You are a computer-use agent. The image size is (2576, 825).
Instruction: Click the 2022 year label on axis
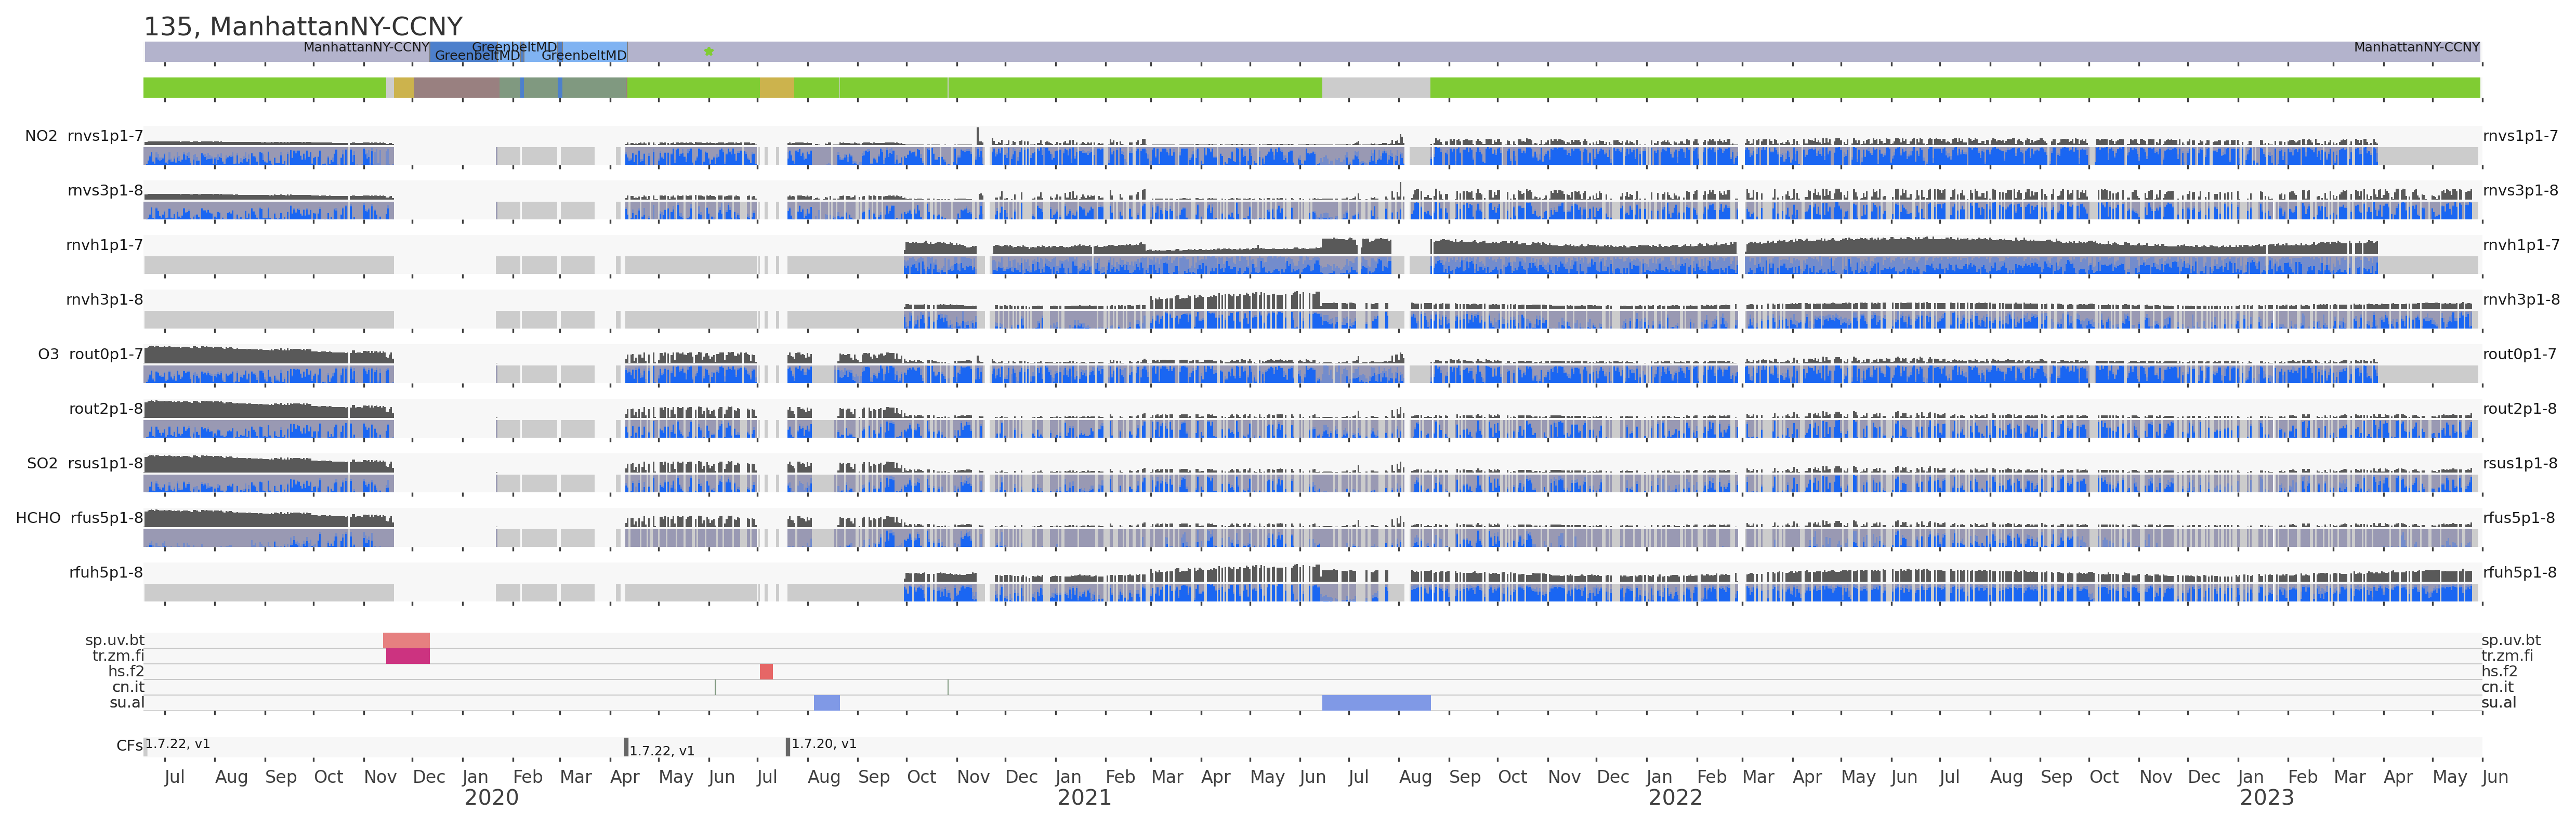[1675, 798]
